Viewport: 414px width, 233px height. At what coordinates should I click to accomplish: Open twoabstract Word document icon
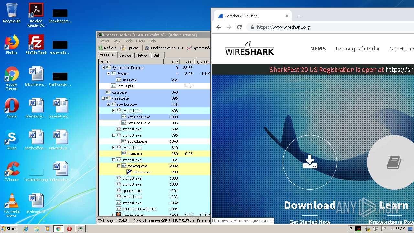60,108
